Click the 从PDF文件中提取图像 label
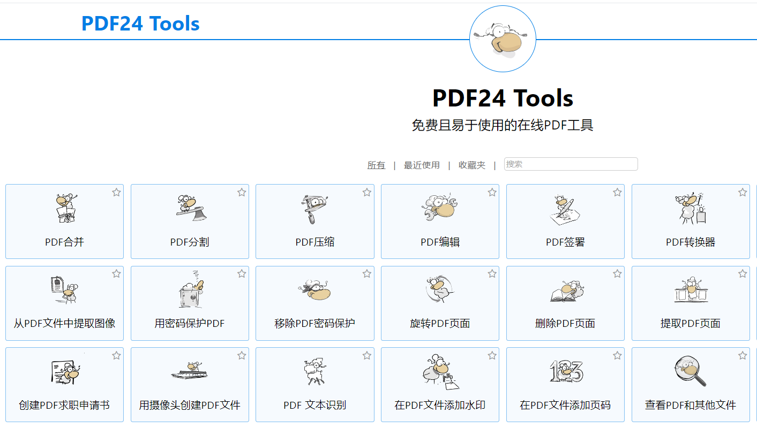The image size is (757, 428). point(65,324)
